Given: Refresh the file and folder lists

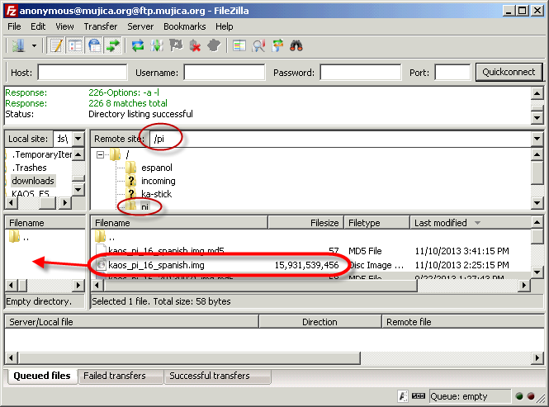Looking at the screenshot, I should click(138, 46).
